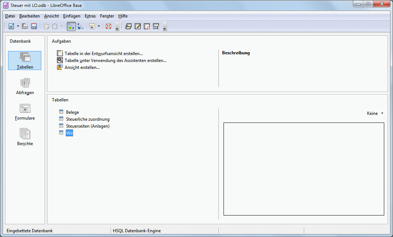Image resolution: width=393 pixels, height=237 pixels.
Task: Click the empty preview pane box
Action: click(304, 169)
